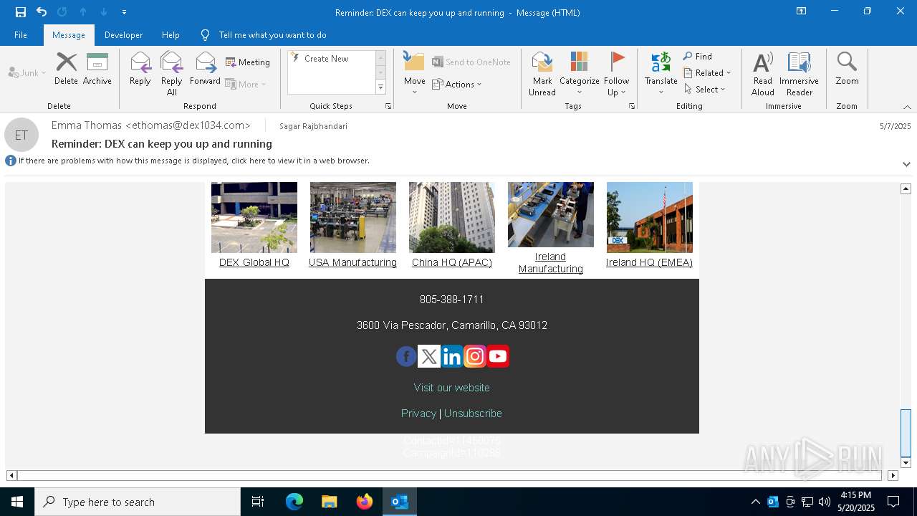Expand the More respond options dropdown
Viewport: 917px width, 516px height.
click(246, 84)
